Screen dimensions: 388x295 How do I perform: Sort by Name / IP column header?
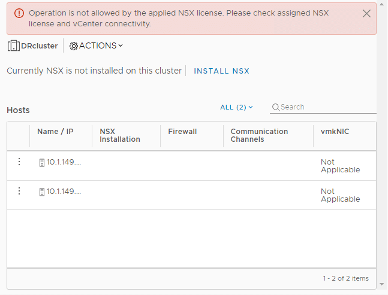[55, 131]
